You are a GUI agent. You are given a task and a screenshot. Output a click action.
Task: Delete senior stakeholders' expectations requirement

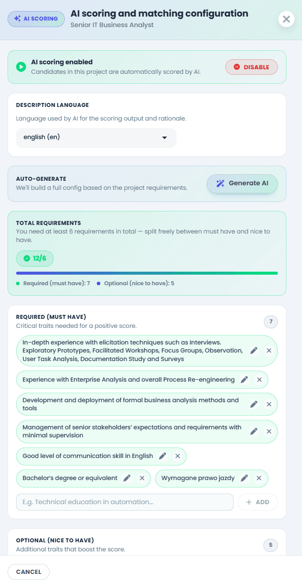(269, 431)
